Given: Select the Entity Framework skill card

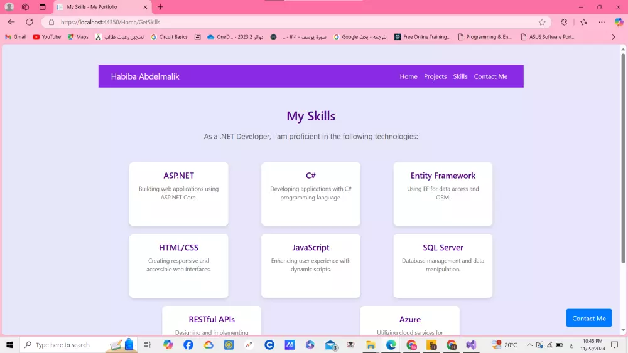Looking at the screenshot, I should pos(443,194).
